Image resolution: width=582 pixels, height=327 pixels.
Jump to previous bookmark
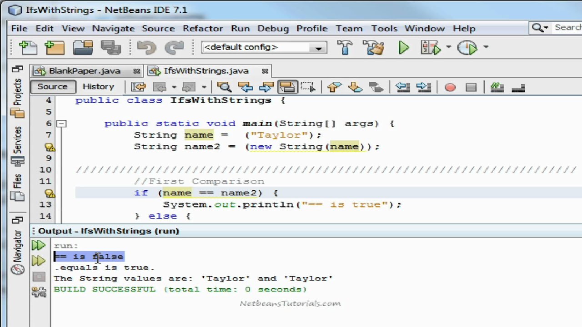(334, 87)
